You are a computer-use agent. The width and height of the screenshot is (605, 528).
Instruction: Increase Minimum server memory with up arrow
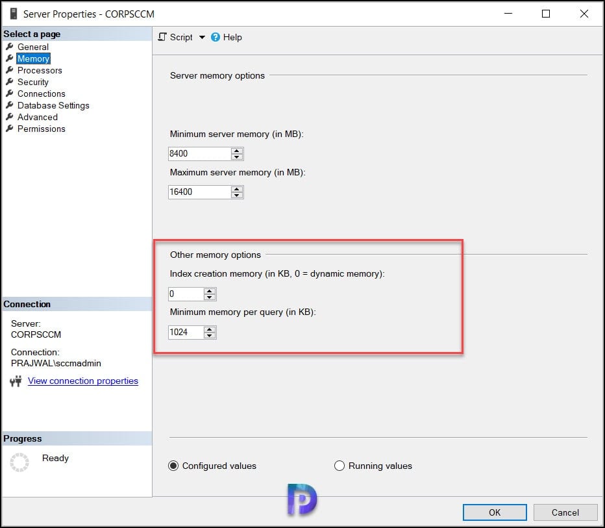(x=237, y=151)
